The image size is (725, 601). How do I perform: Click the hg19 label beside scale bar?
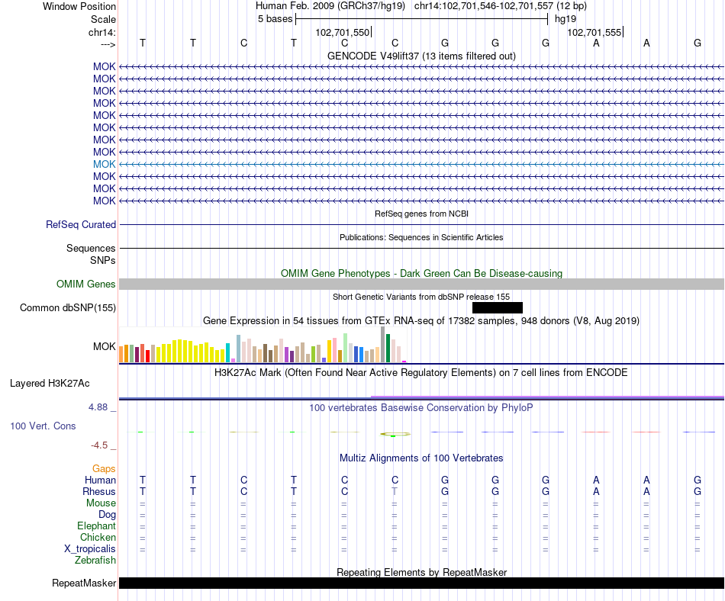point(565,19)
